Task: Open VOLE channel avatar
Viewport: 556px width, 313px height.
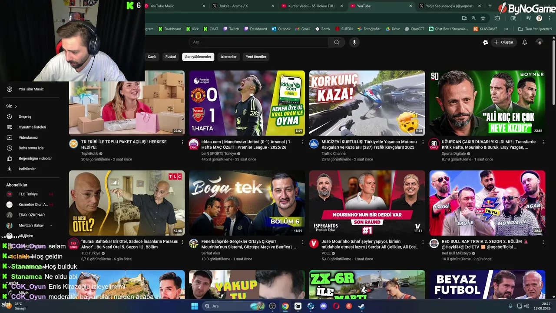Action: 314,243
